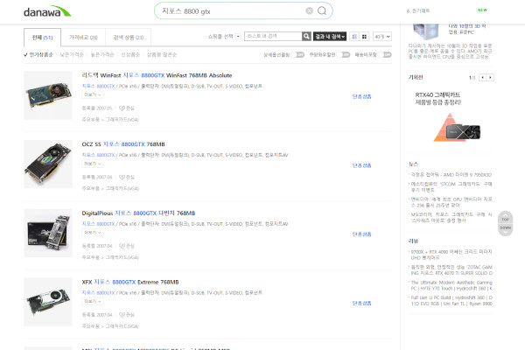Viewport: 525px width, 350px height.
Task: Open the danawa logo homepage
Action: (47, 11)
